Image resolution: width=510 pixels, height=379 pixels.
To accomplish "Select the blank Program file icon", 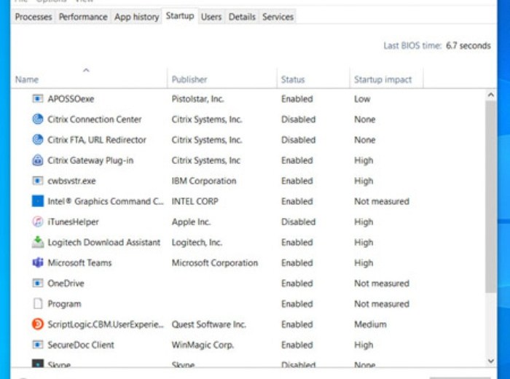I will tap(38, 304).
